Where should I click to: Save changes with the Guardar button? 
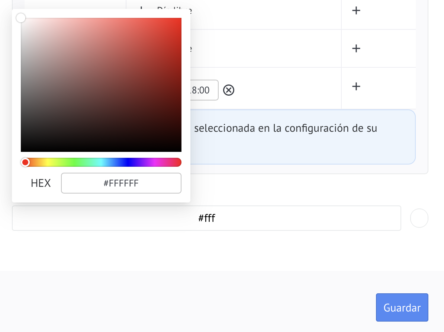[402, 307]
